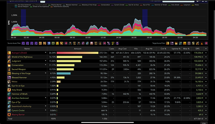Open the Avenger's Shield ability name link
The width and height of the screenshot is (215, 124).
[19, 53]
